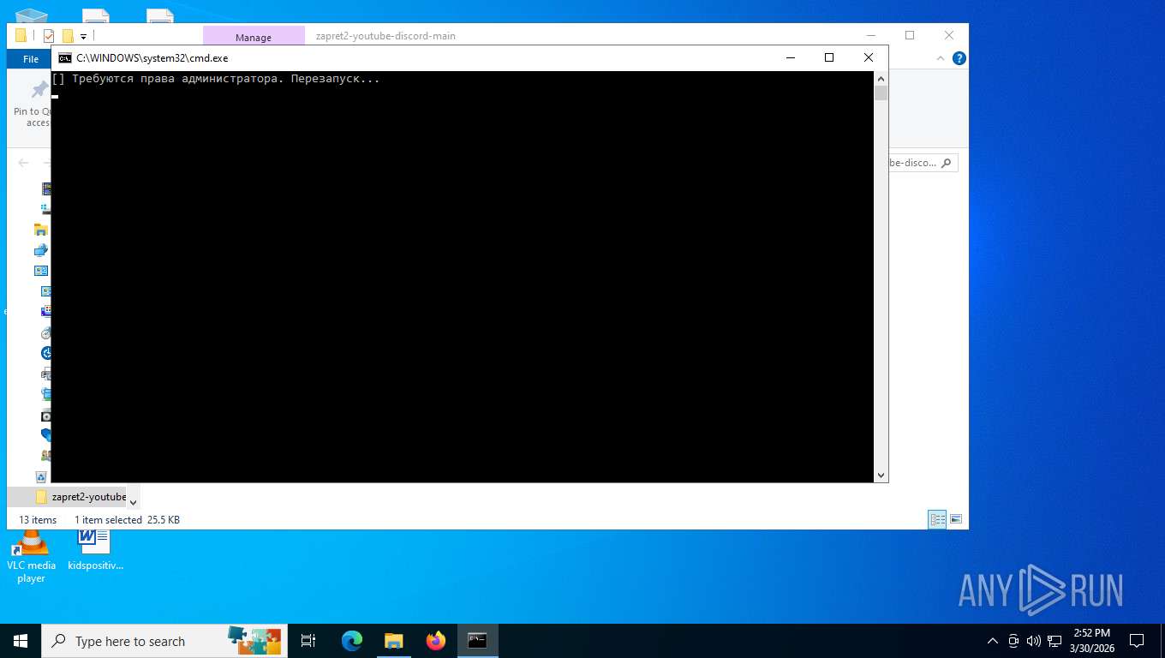This screenshot has width=1165, height=658.
Task: Click the cmd vertical scrollbar thumb
Action: tap(881, 93)
